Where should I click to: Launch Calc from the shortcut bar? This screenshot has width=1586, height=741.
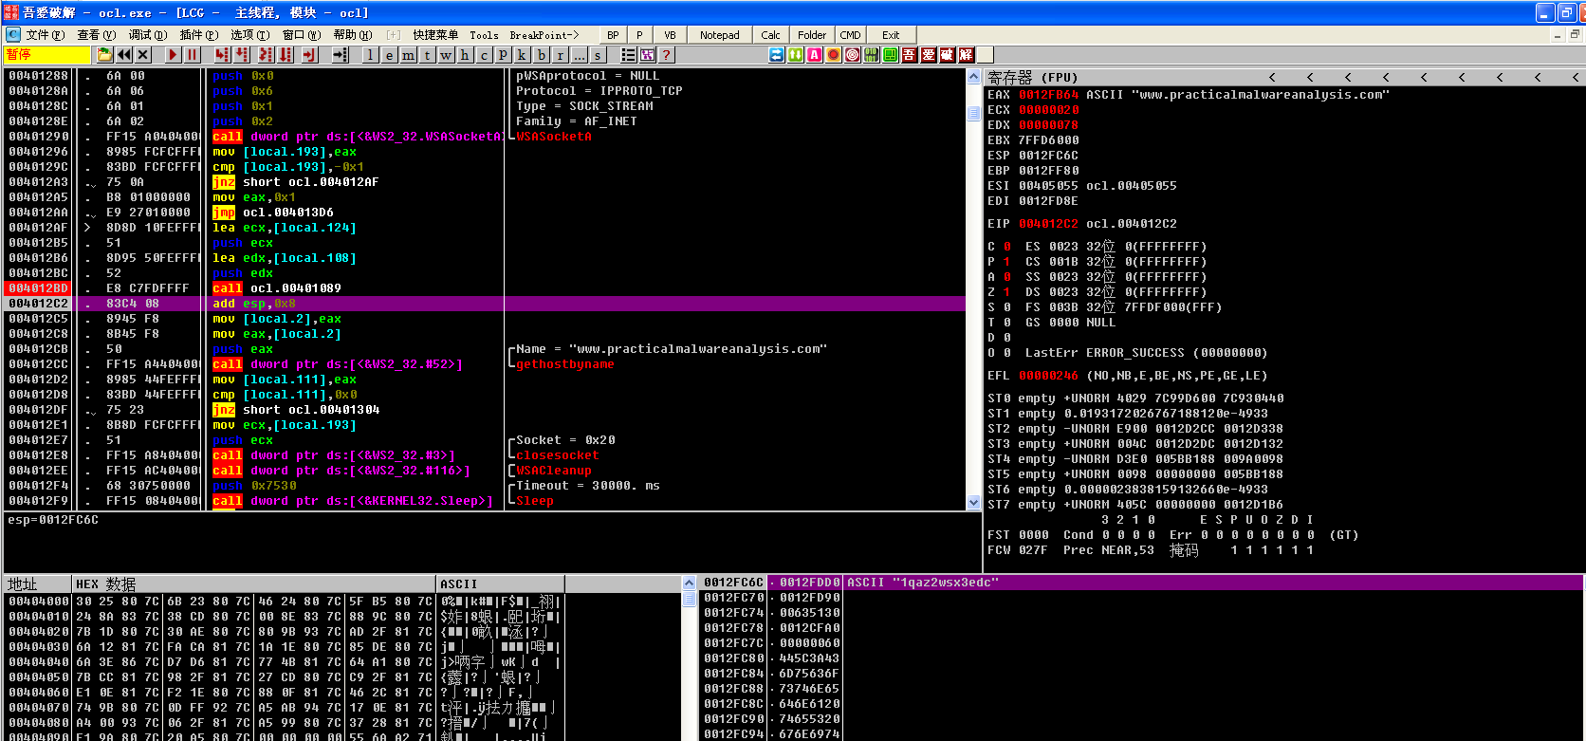pyautogui.click(x=771, y=35)
